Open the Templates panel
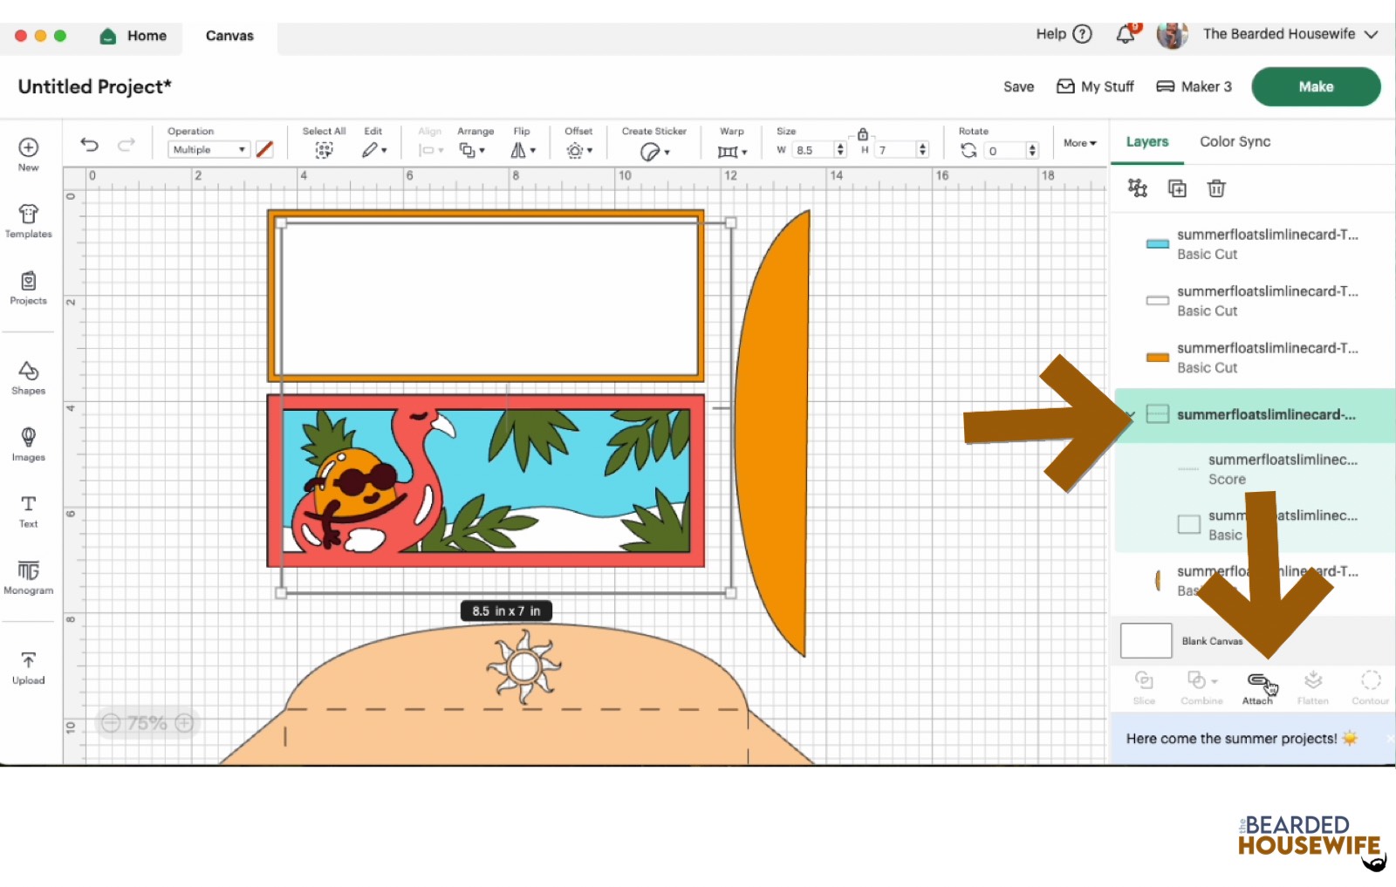This screenshot has width=1396, height=887. click(28, 221)
